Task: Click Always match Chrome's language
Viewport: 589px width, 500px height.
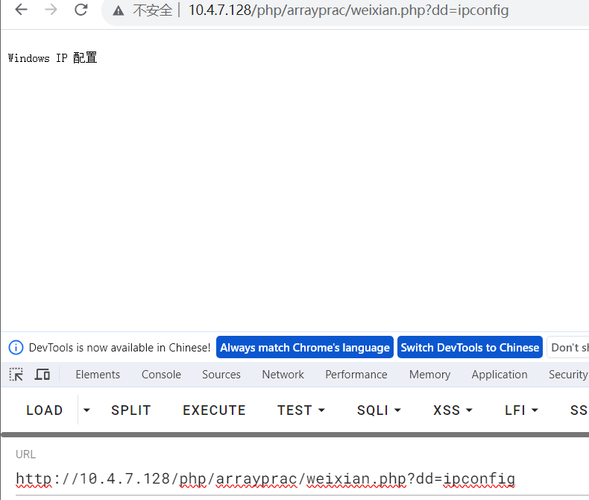Action: 305,347
